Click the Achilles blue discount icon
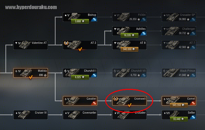Image resolution: width=205 pixels, height=130 pixels. pos(144,33)
